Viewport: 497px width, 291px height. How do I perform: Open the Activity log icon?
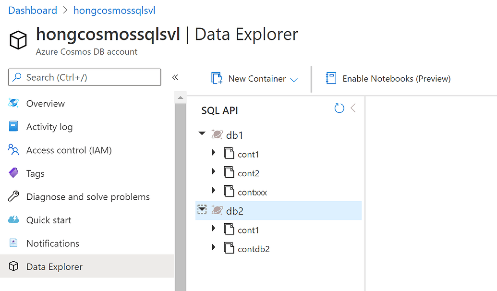click(x=13, y=127)
